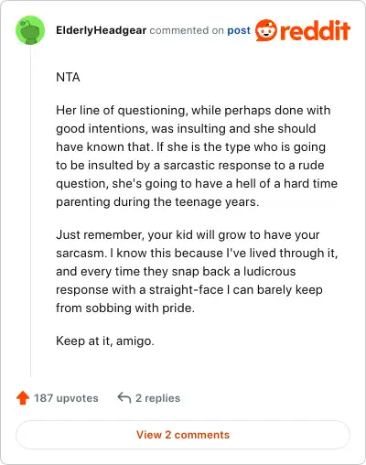Click the "187 upvotes" count label
366x465 pixels.
coord(66,398)
